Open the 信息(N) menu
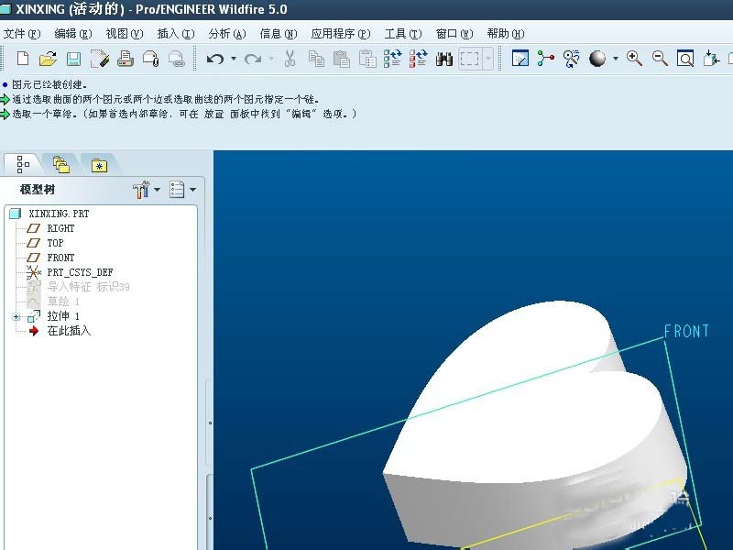Screen dimensions: 733x550 [x=279, y=34]
